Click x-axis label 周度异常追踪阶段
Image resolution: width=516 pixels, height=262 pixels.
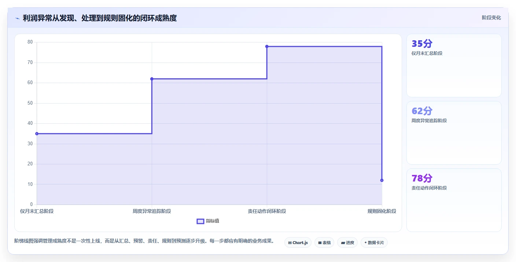[152, 211]
